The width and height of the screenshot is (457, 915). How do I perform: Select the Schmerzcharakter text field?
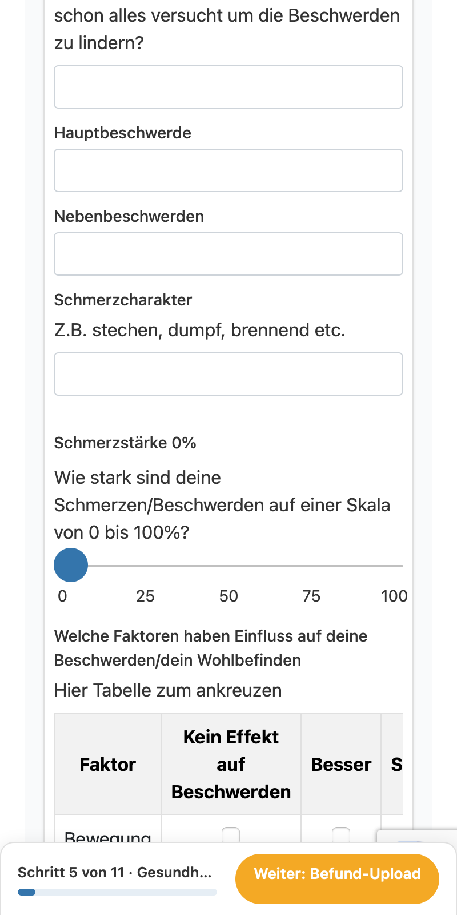(228, 374)
